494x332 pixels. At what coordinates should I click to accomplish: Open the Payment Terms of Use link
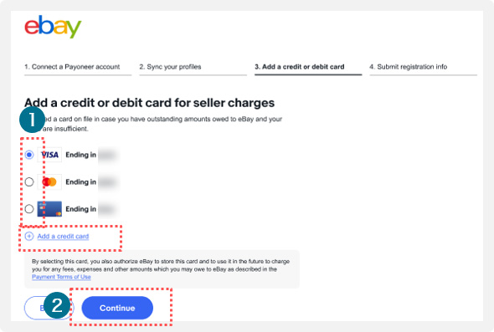[x=61, y=277]
